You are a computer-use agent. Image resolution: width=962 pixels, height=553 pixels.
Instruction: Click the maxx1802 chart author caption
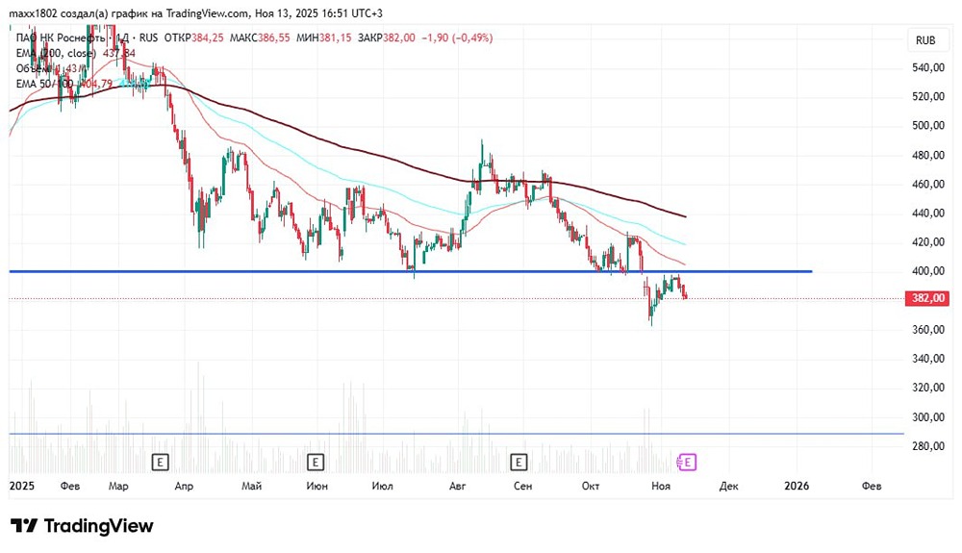(x=195, y=13)
